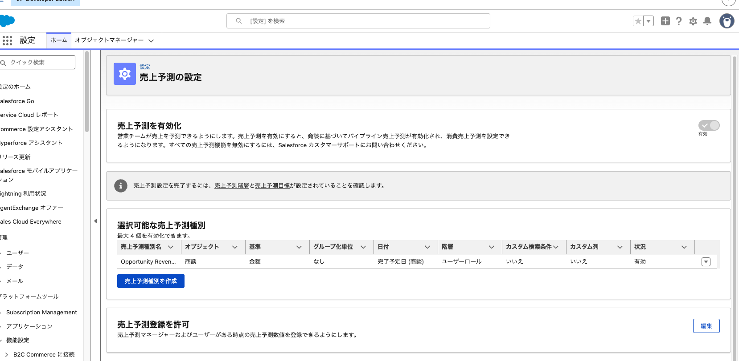
Task: Open the help question mark icon
Action: pos(679,21)
